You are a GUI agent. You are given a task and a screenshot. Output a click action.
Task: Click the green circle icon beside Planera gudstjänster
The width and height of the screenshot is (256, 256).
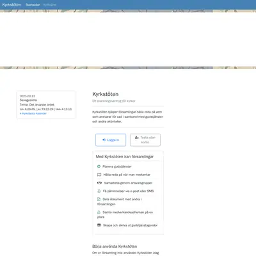coord(99,166)
